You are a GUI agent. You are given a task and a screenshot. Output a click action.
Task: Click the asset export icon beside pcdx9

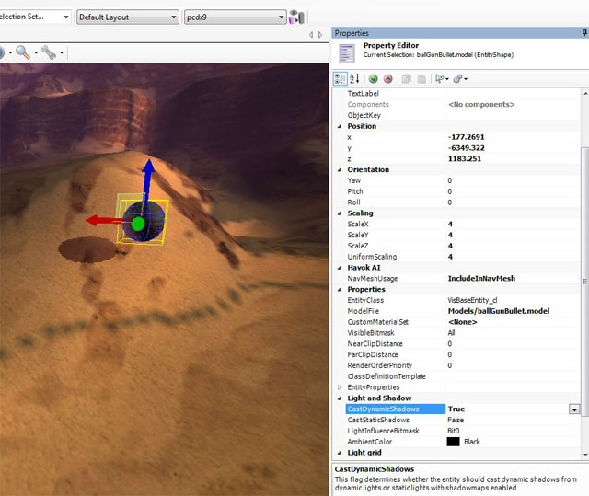point(296,17)
